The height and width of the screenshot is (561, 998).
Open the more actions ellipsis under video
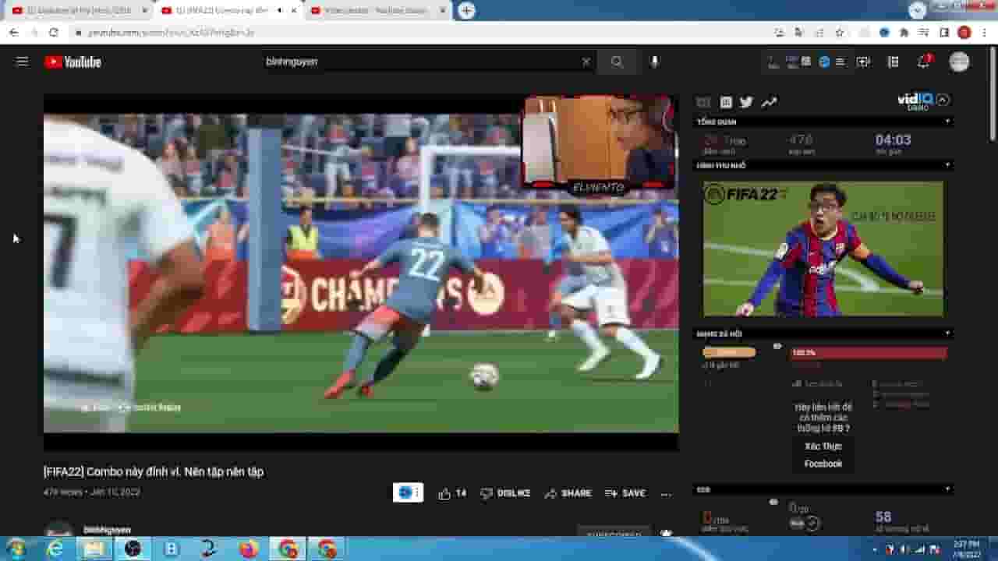click(666, 493)
